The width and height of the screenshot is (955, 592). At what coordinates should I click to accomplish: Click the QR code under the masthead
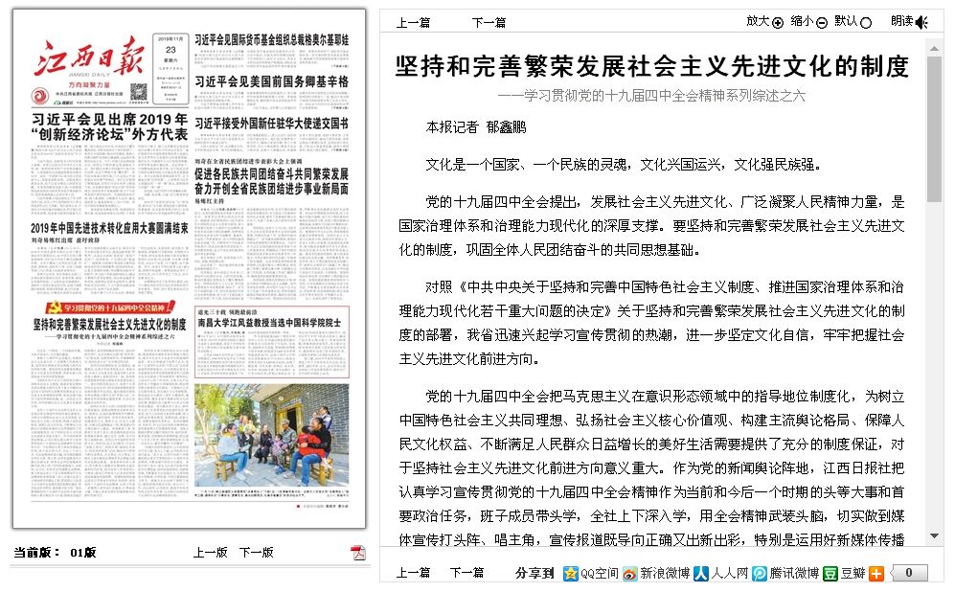(139, 92)
